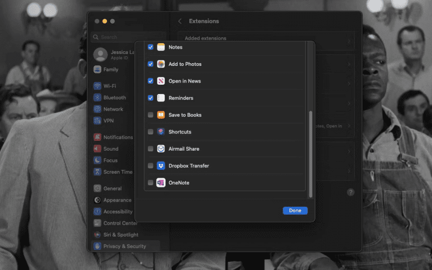
Task: Open Jessica's Apple ID profile avatar
Action: (100, 55)
